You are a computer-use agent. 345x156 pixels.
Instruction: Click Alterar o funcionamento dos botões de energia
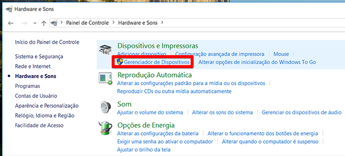click(x=263, y=133)
